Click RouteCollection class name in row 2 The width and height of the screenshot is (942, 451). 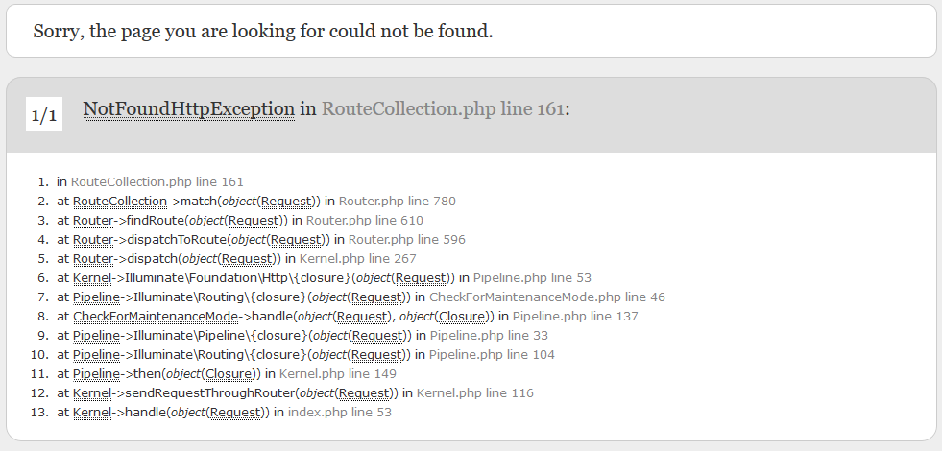[120, 202]
